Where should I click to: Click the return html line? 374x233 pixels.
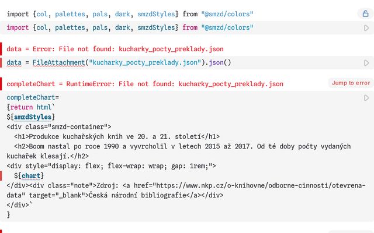point(31,107)
